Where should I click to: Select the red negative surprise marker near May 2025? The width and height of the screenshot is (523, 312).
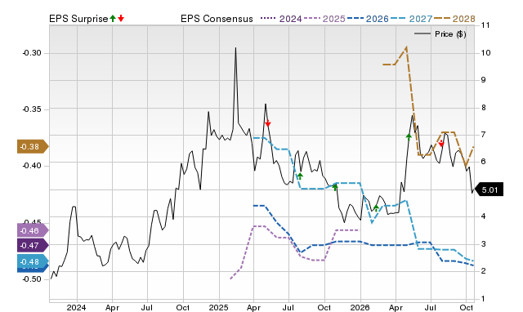[267, 123]
